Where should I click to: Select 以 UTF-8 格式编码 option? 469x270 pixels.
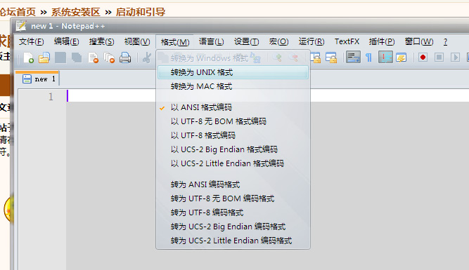(x=233, y=135)
